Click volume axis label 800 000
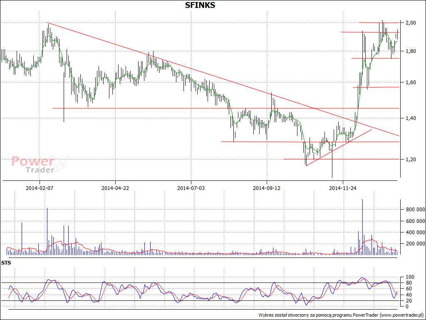The height and width of the screenshot is (320, 426). point(416,210)
